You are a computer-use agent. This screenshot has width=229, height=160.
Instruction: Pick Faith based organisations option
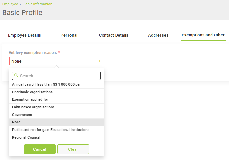click(33, 107)
